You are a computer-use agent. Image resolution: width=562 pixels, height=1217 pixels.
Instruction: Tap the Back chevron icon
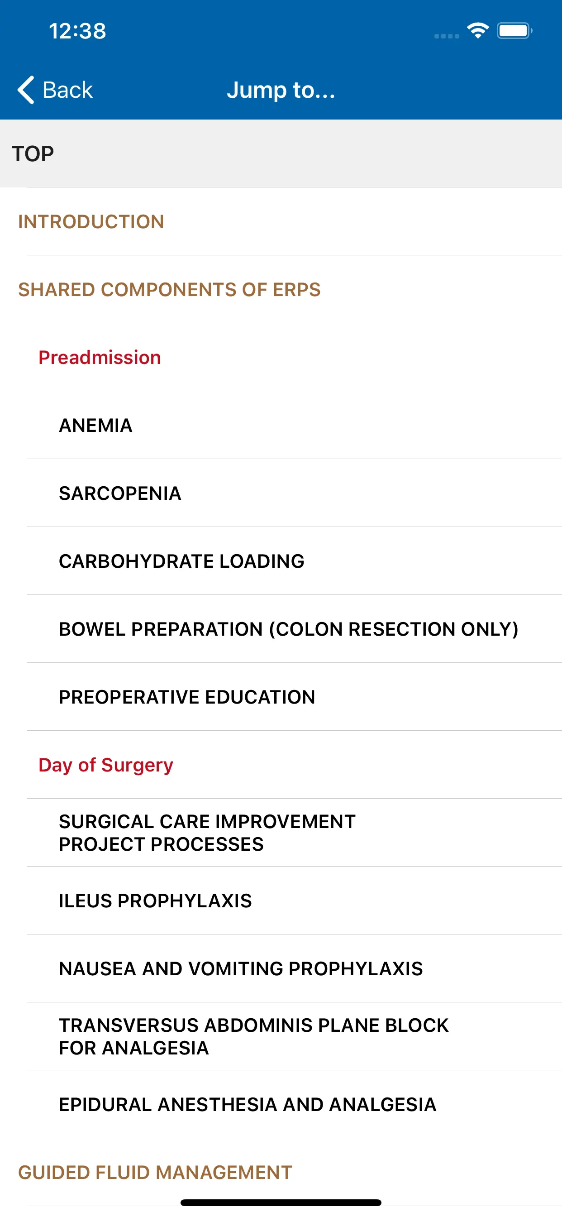(x=26, y=90)
